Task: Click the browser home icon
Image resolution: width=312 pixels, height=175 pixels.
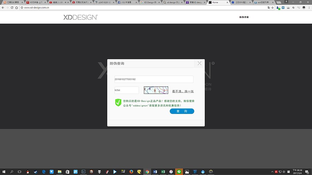Action: [16, 8]
